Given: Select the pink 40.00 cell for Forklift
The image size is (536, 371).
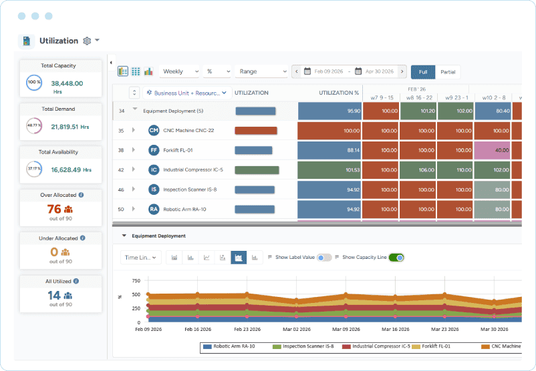Looking at the screenshot, I should (x=493, y=150).
